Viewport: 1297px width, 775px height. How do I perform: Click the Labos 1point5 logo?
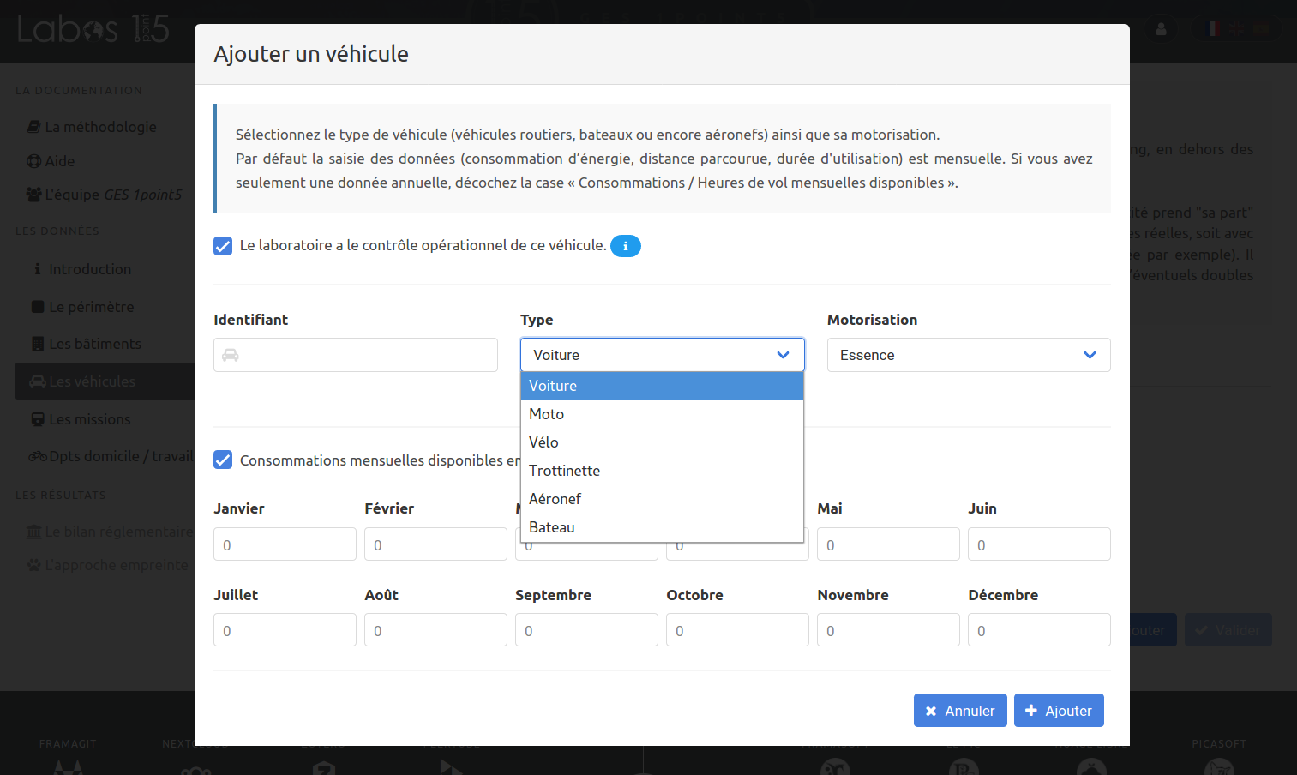pos(93,29)
